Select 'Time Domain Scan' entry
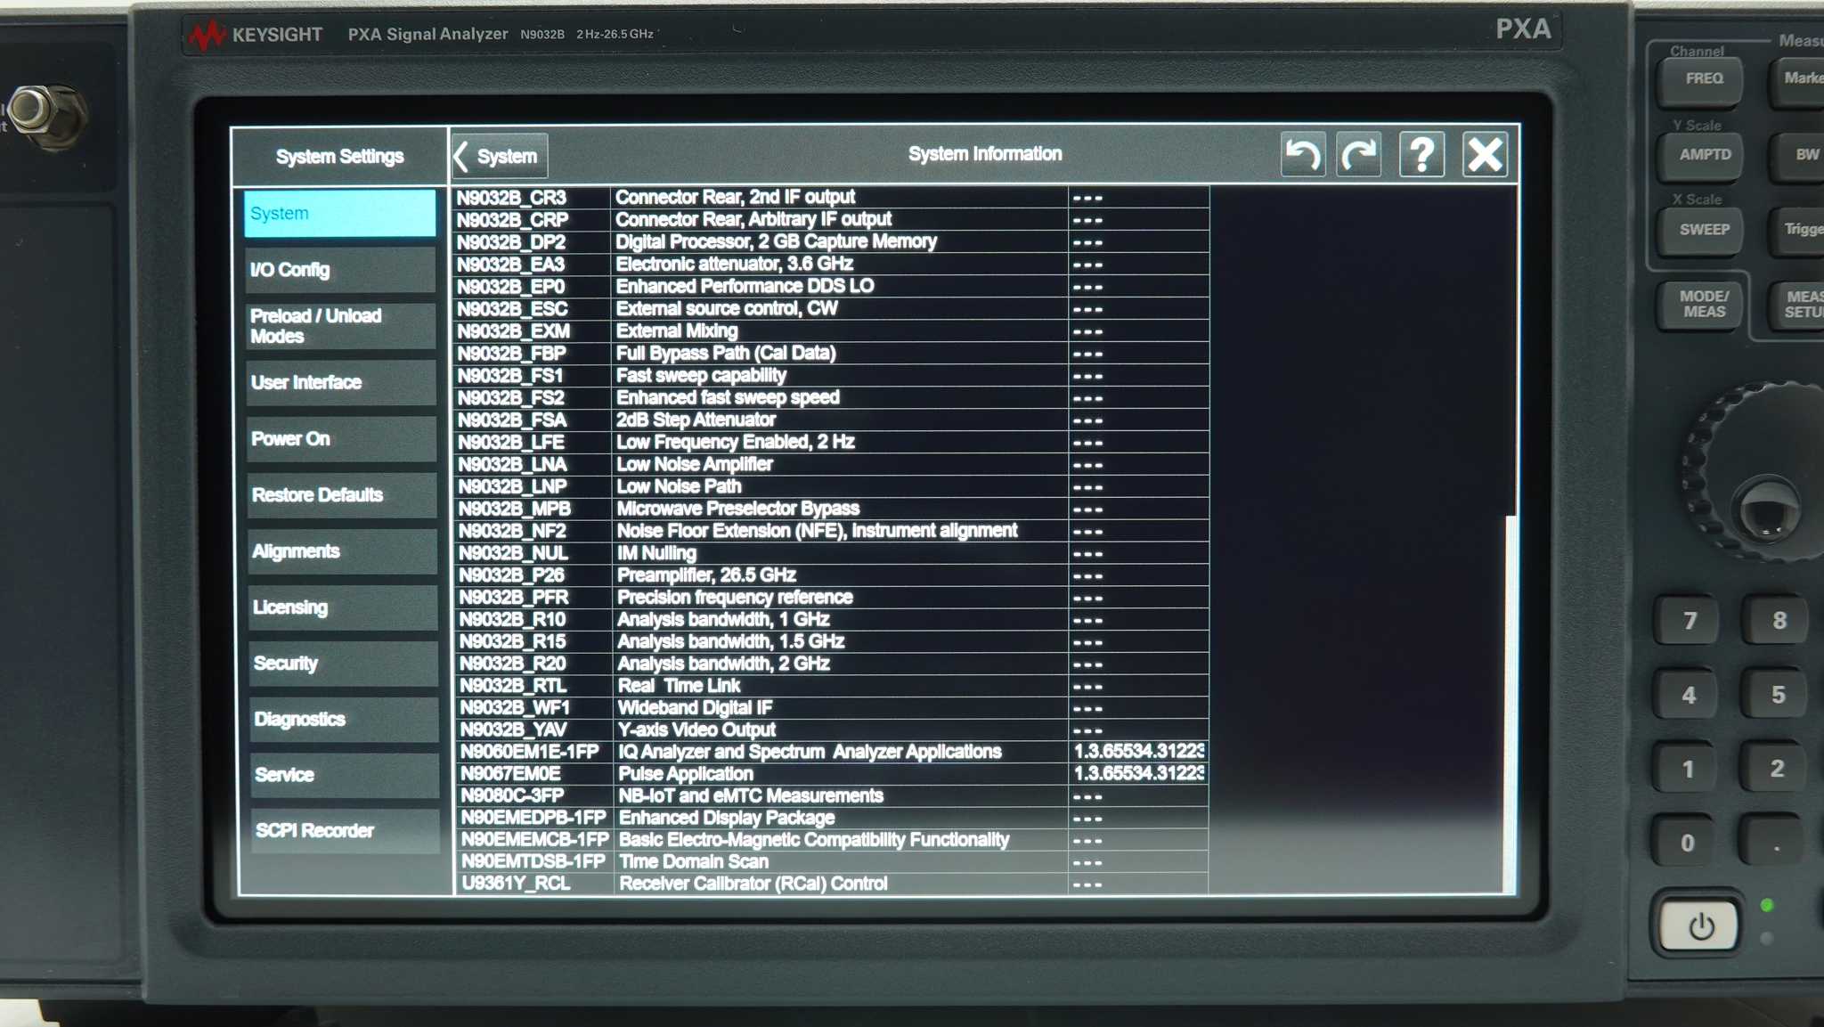Image resolution: width=1824 pixels, height=1027 pixels. tap(694, 861)
